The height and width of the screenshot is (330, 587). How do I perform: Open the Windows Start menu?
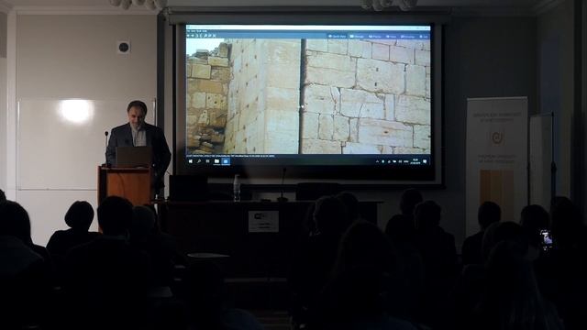(191, 161)
